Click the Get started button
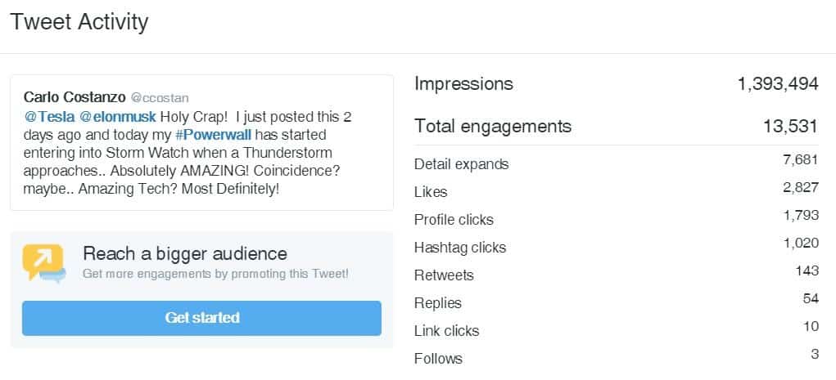 click(201, 318)
